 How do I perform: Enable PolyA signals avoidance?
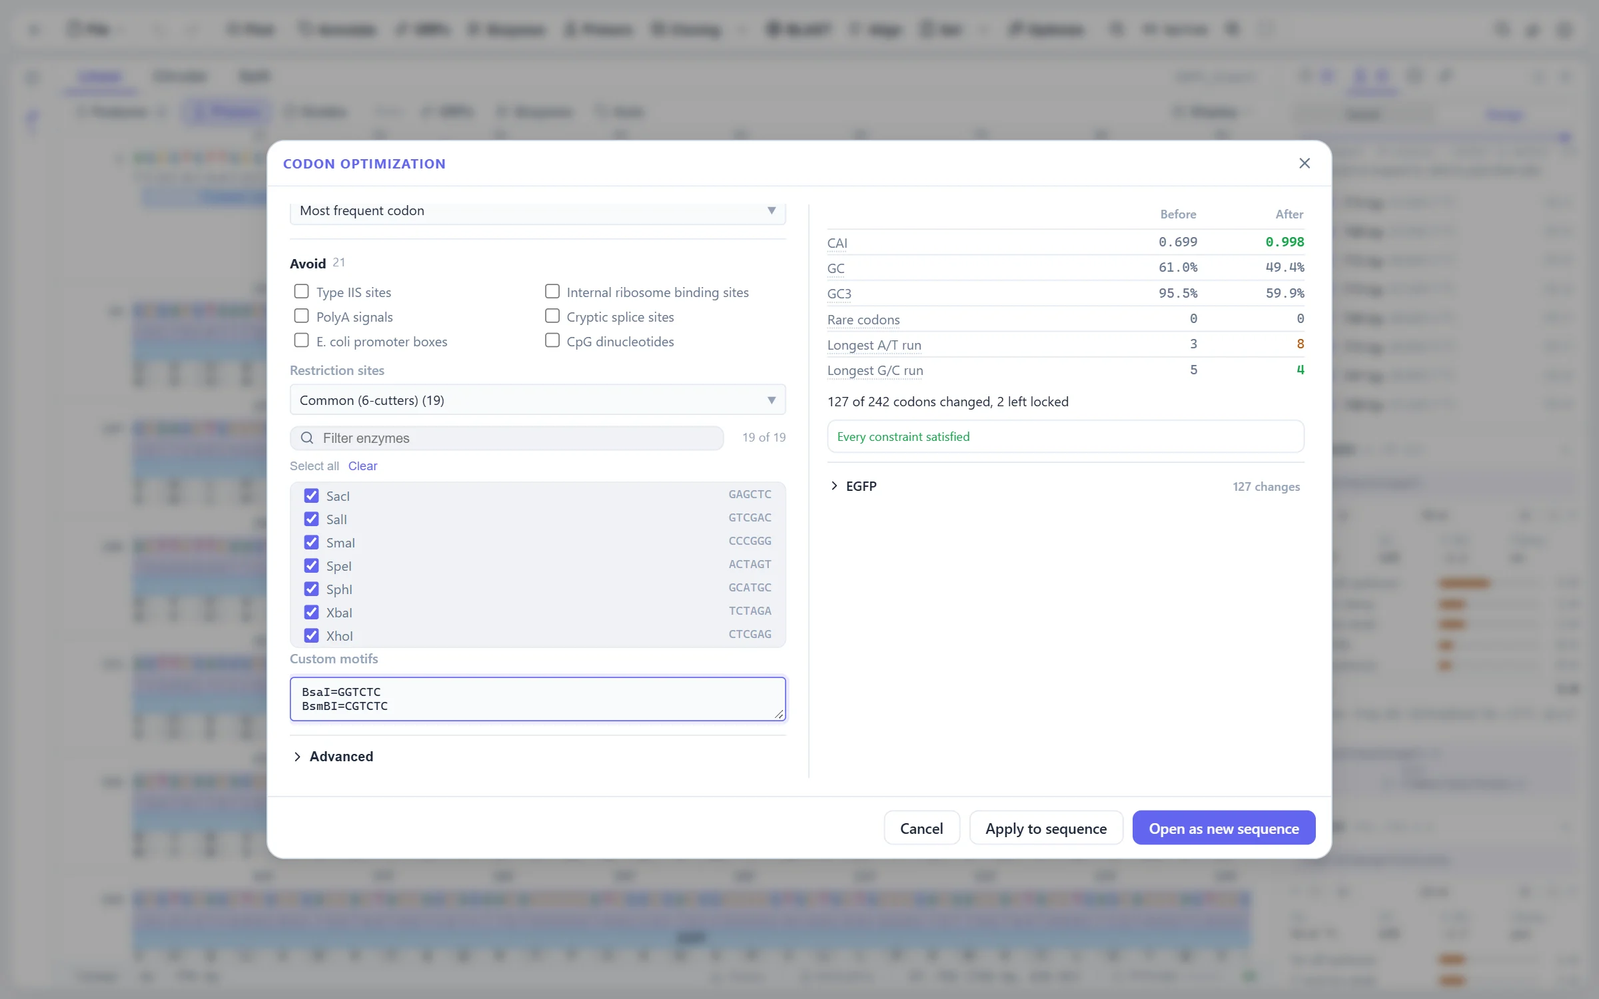[301, 316]
